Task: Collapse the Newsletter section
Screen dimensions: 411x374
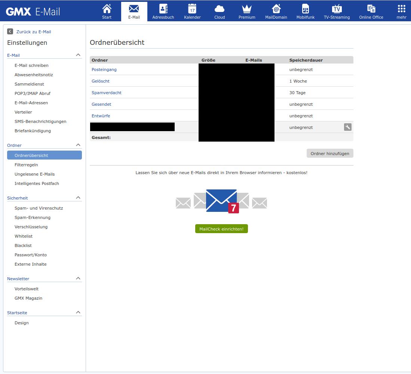Action: [78, 278]
